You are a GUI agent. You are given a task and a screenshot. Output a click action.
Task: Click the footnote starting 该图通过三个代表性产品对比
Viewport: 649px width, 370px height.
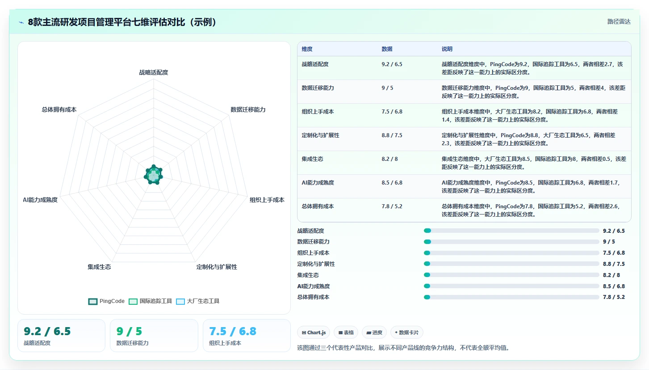tap(403, 348)
